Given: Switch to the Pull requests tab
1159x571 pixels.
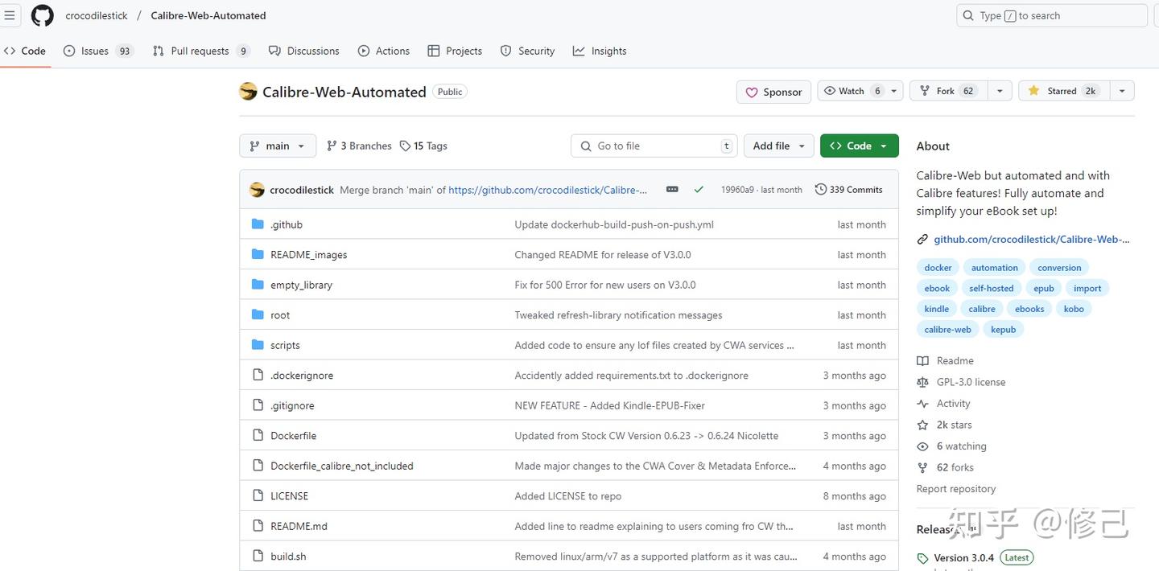Looking at the screenshot, I should click(x=200, y=51).
